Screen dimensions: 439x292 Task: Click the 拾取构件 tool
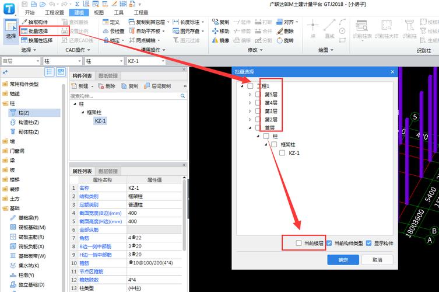(35, 22)
